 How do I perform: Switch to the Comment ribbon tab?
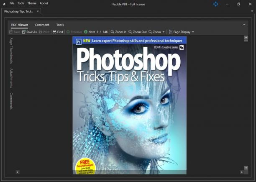[42, 25]
